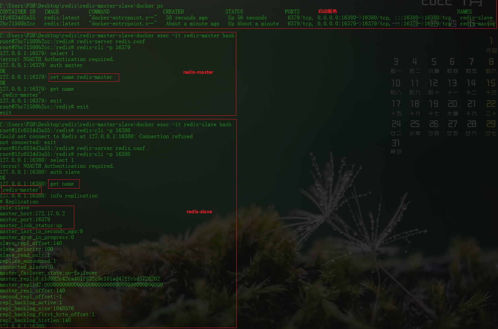Click the 'slave_repl_offset:140' line
The width and height of the screenshot is (498, 329).
31,243
